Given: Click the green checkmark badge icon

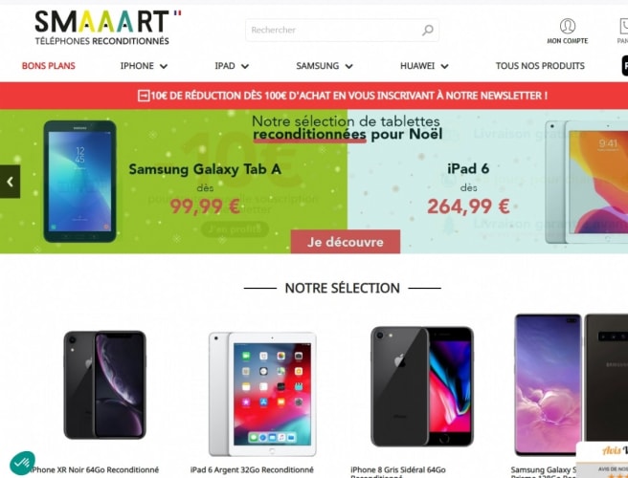Looking at the screenshot, I should click(x=22, y=464).
